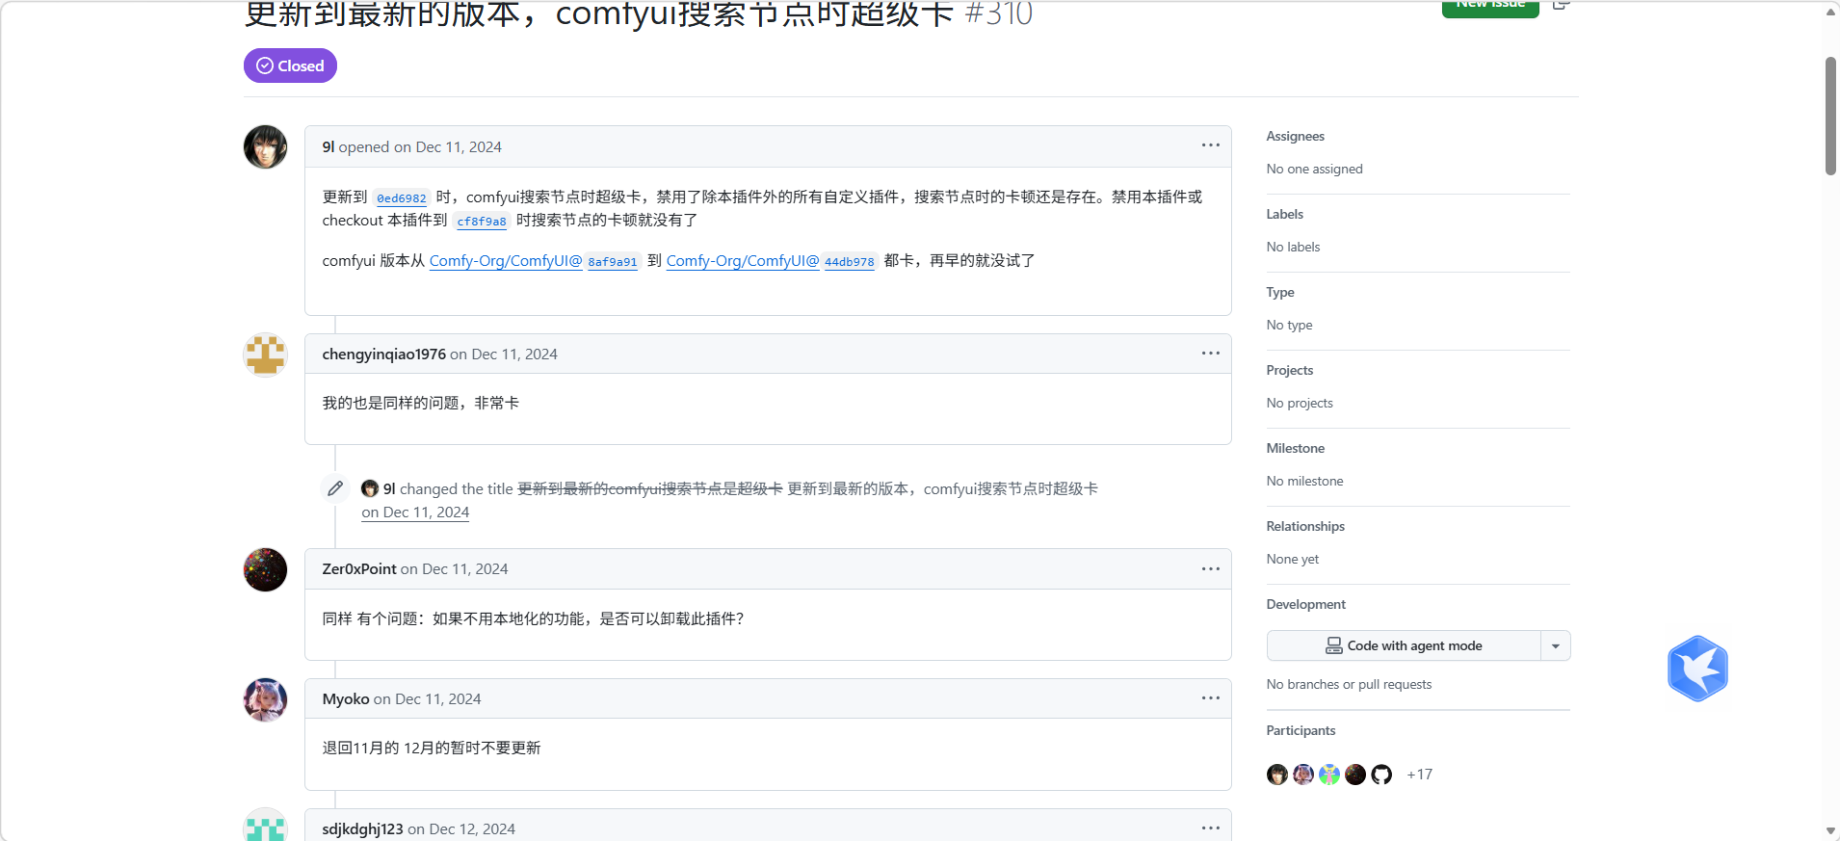Click the pencil icon on the title-change event

pyautogui.click(x=335, y=488)
